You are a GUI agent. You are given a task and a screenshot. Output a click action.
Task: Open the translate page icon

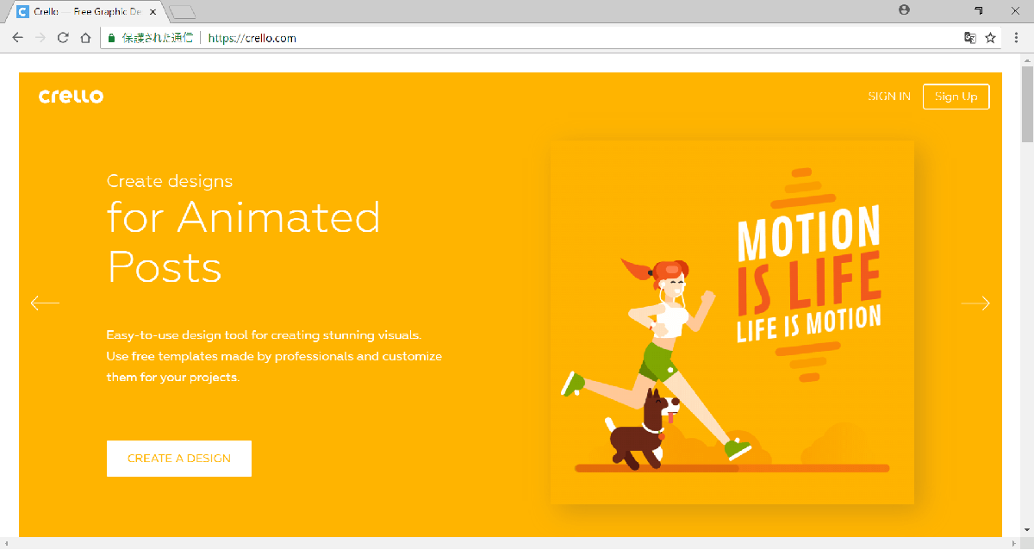pos(970,38)
